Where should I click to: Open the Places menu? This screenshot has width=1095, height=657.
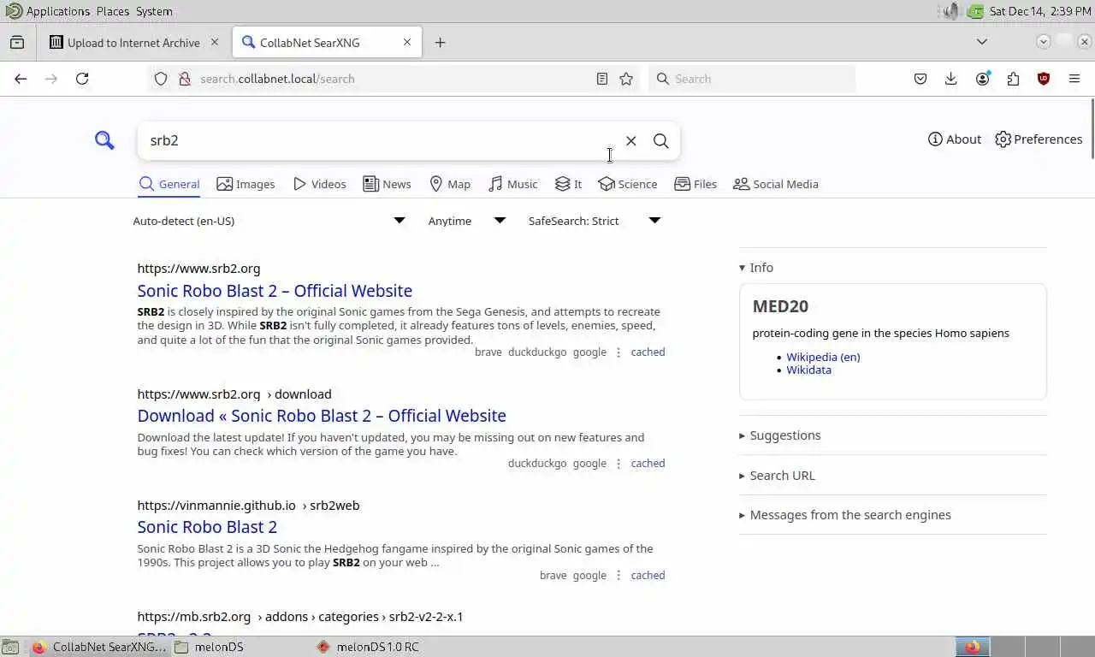(113, 11)
